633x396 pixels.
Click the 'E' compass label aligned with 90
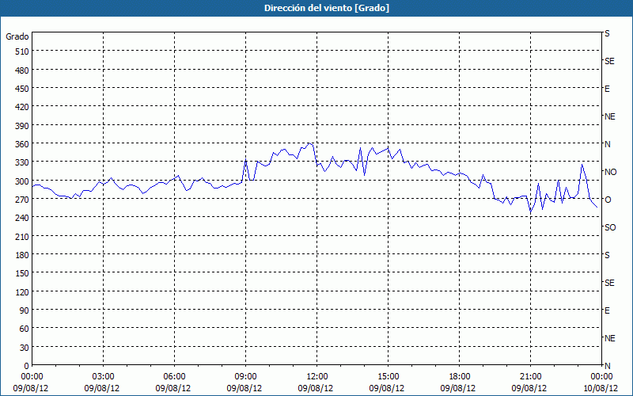coord(607,310)
